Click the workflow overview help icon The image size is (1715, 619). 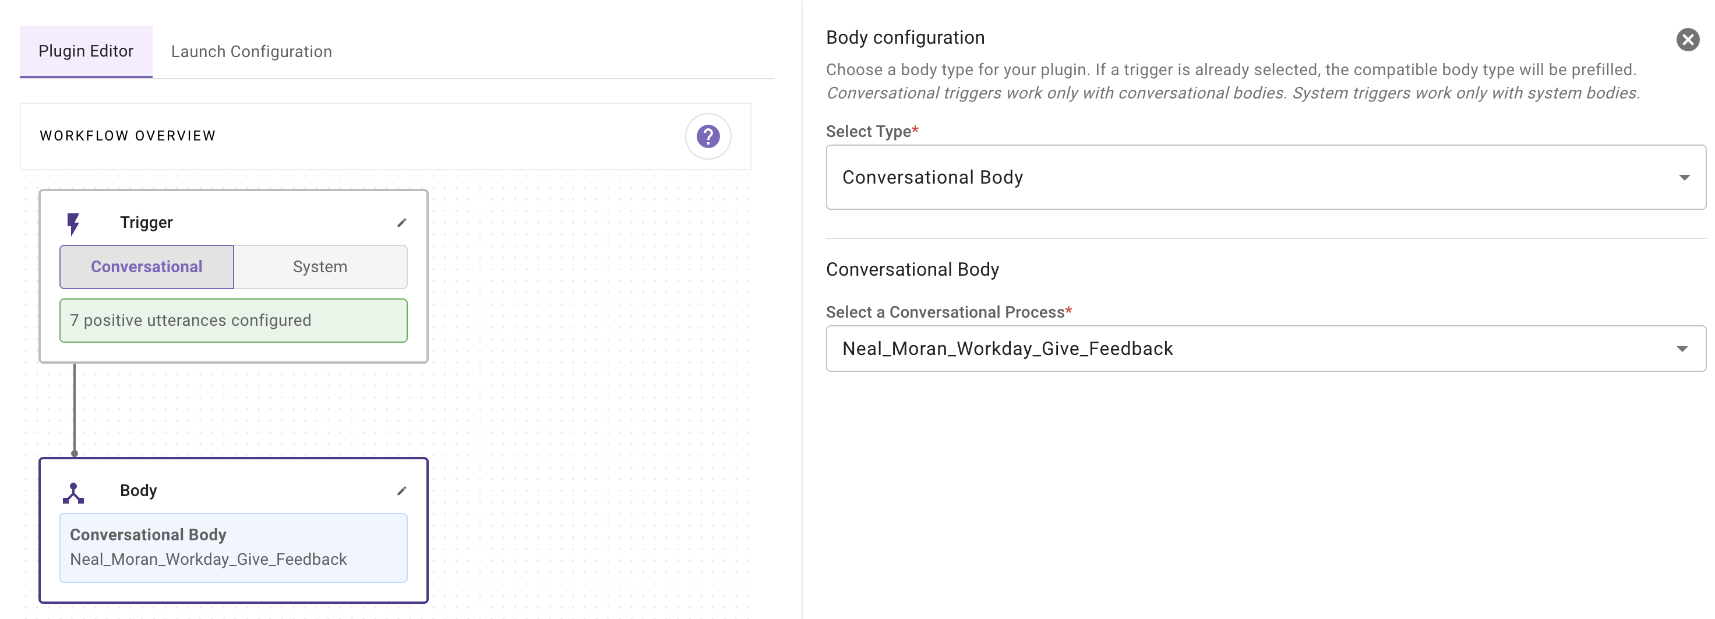click(708, 136)
